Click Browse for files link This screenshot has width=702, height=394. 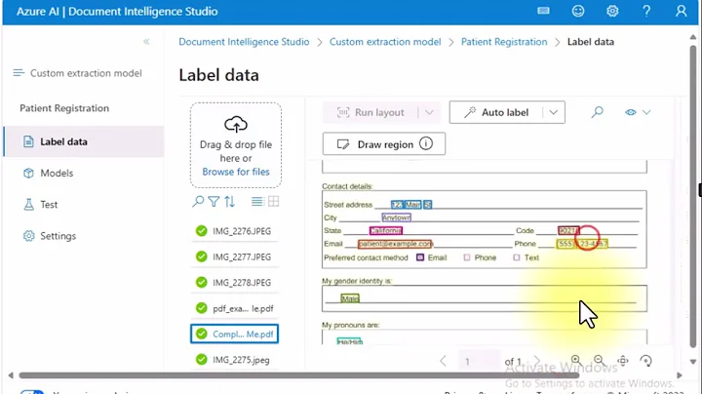click(236, 172)
